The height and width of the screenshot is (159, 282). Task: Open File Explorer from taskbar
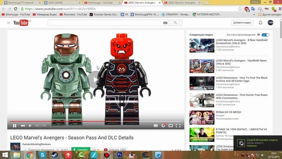click(x=17, y=155)
